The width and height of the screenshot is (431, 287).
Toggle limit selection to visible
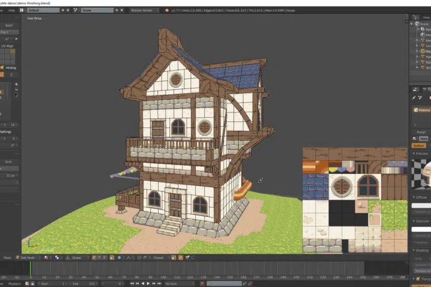tap(111, 258)
